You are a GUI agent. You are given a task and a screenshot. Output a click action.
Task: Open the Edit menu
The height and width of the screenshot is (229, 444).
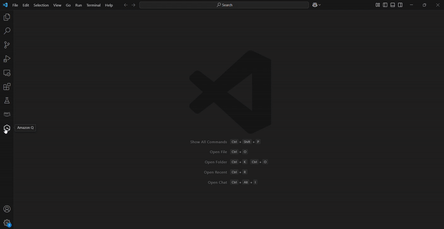26,5
